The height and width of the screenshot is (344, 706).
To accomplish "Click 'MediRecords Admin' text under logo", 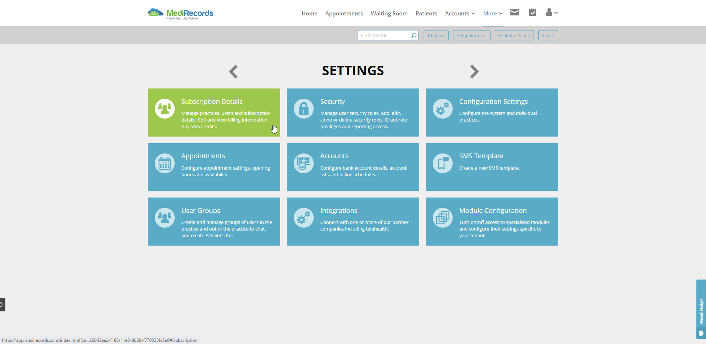I will point(183,18).
